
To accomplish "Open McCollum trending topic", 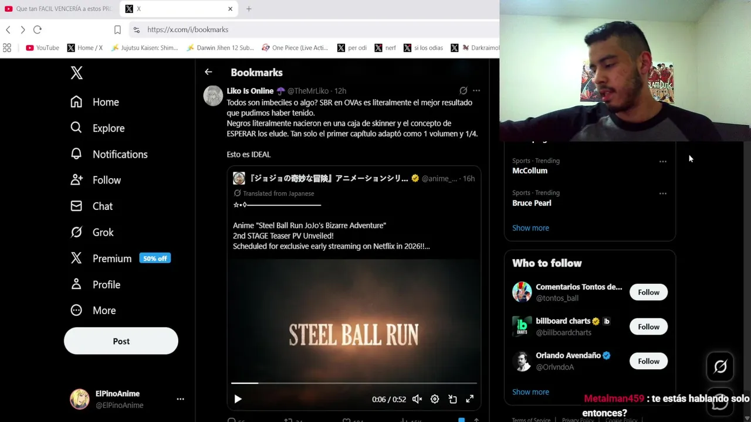I will click(530, 171).
